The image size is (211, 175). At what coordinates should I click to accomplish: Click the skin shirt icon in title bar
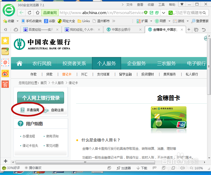click(182, 4)
